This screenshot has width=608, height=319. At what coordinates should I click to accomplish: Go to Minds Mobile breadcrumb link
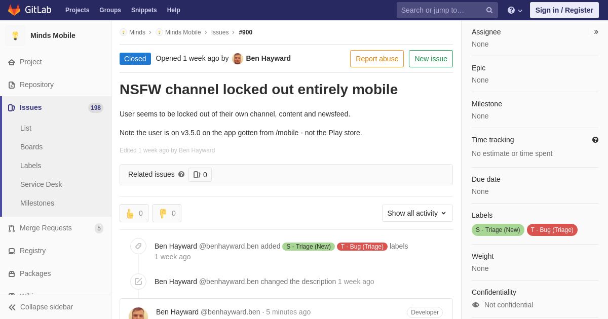(x=183, y=32)
